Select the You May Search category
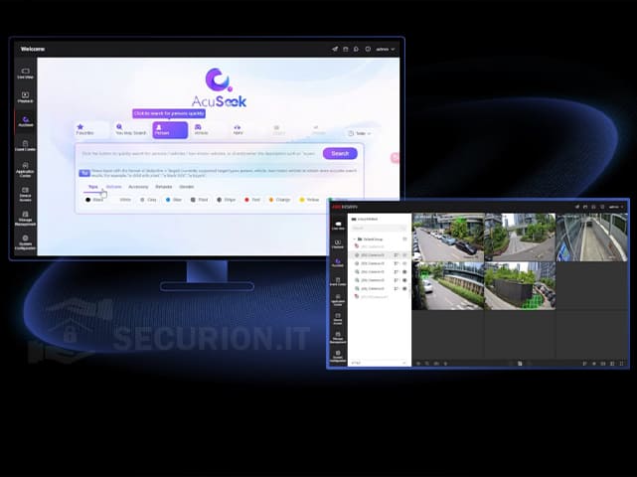 (130, 129)
